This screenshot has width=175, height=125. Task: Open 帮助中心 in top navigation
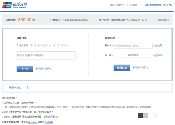(x=121, y=5)
